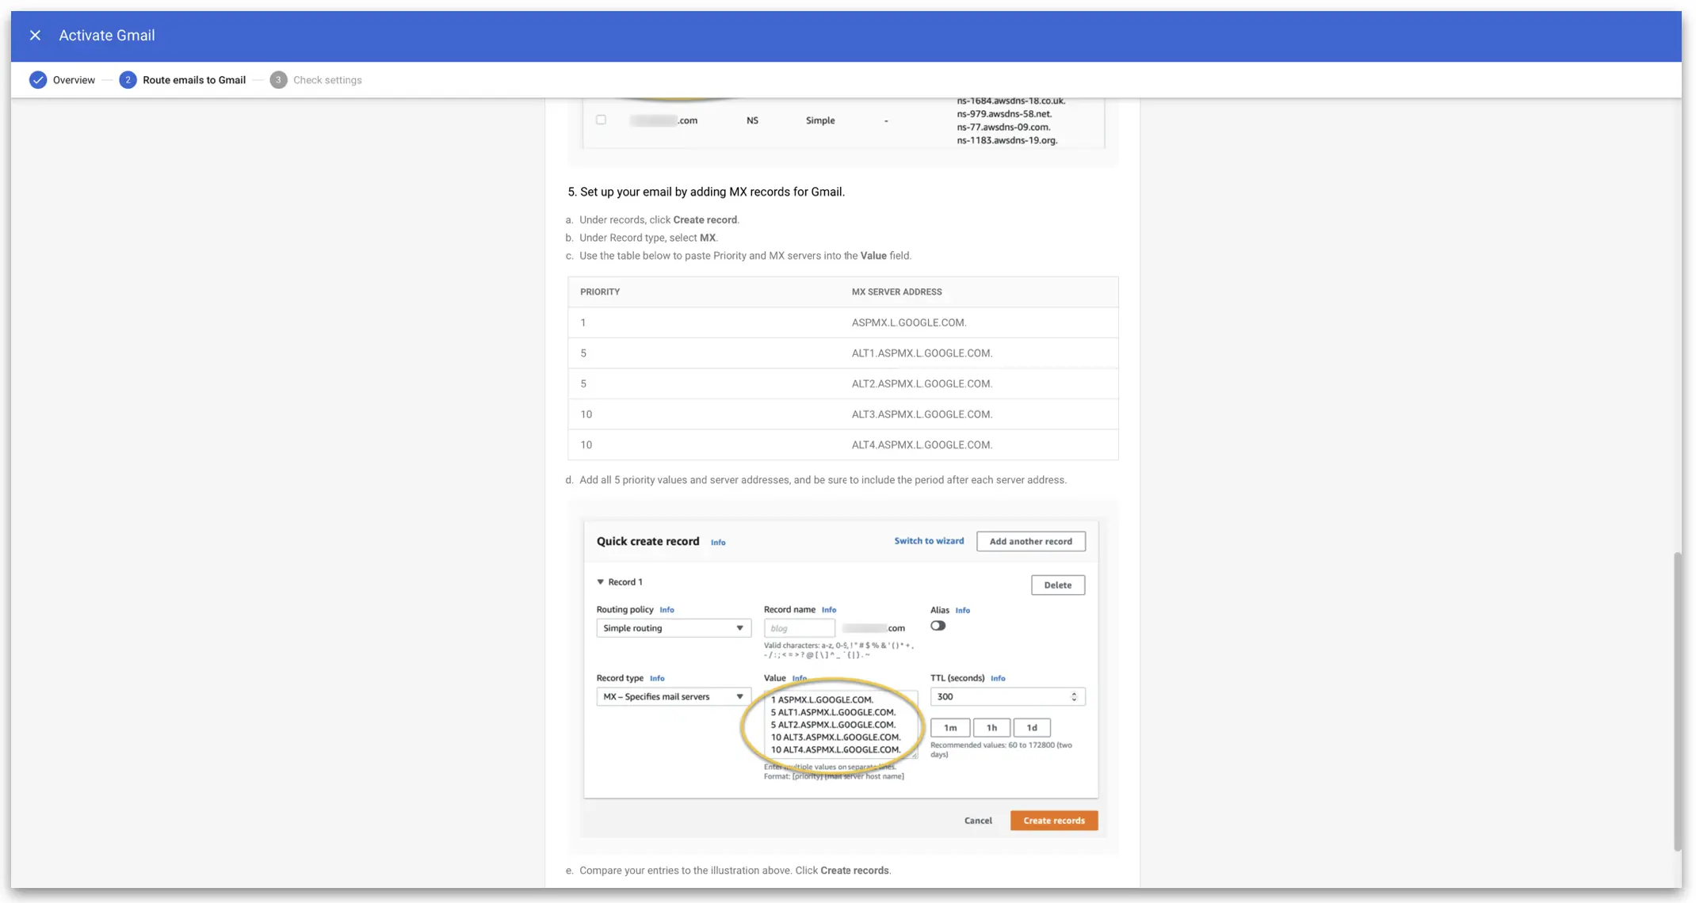Click Info link next to TTL

pyautogui.click(x=998, y=679)
